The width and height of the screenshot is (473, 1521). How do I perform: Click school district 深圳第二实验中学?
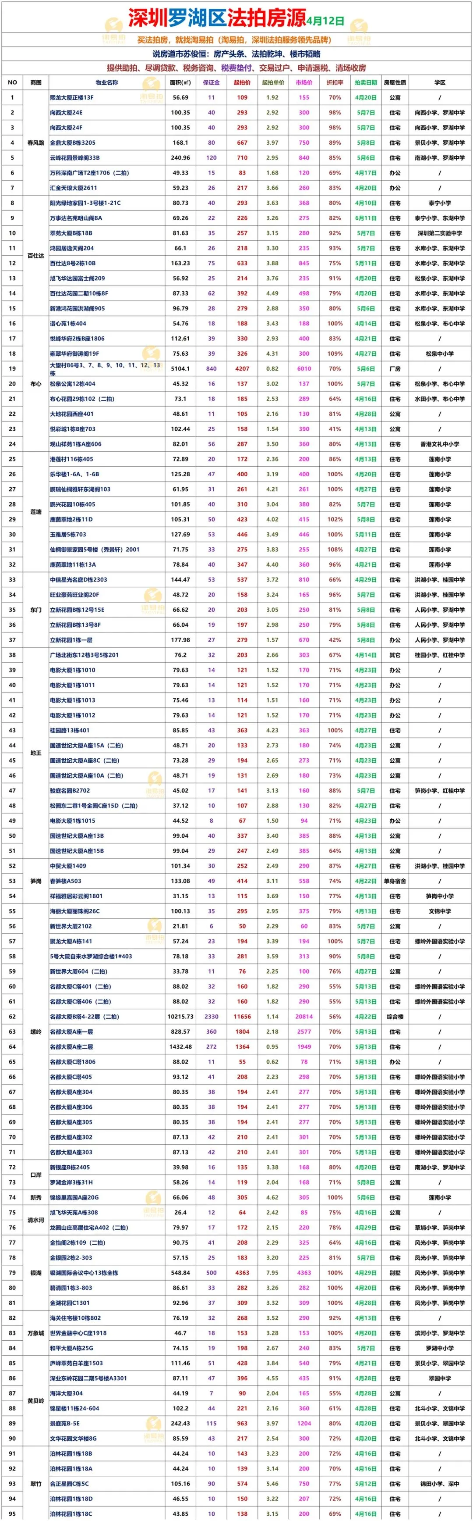439,233
